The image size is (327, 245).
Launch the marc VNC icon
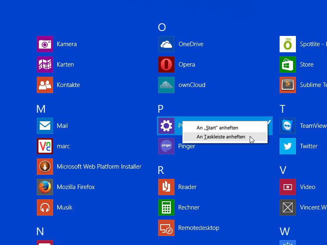45,146
